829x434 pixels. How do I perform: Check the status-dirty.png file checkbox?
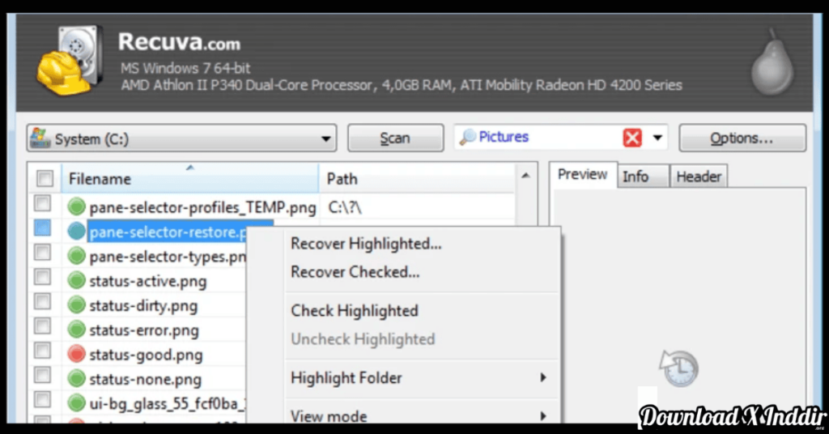coord(43,304)
